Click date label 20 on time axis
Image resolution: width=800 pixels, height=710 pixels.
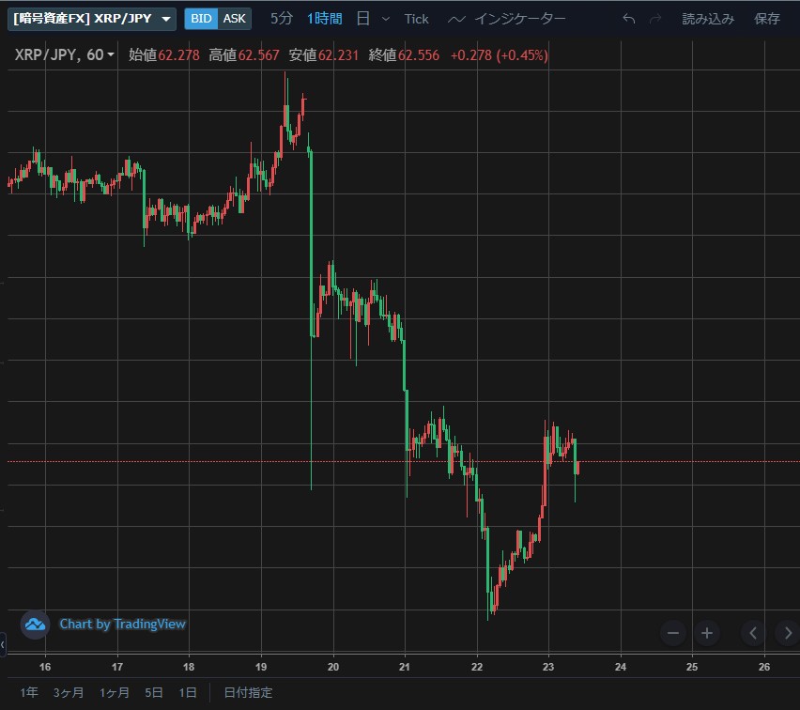333,667
